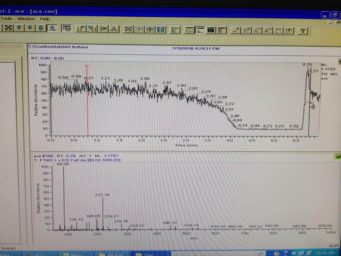Switch cell to spectrum view icon
341x256 pixels.
[x=200, y=30]
